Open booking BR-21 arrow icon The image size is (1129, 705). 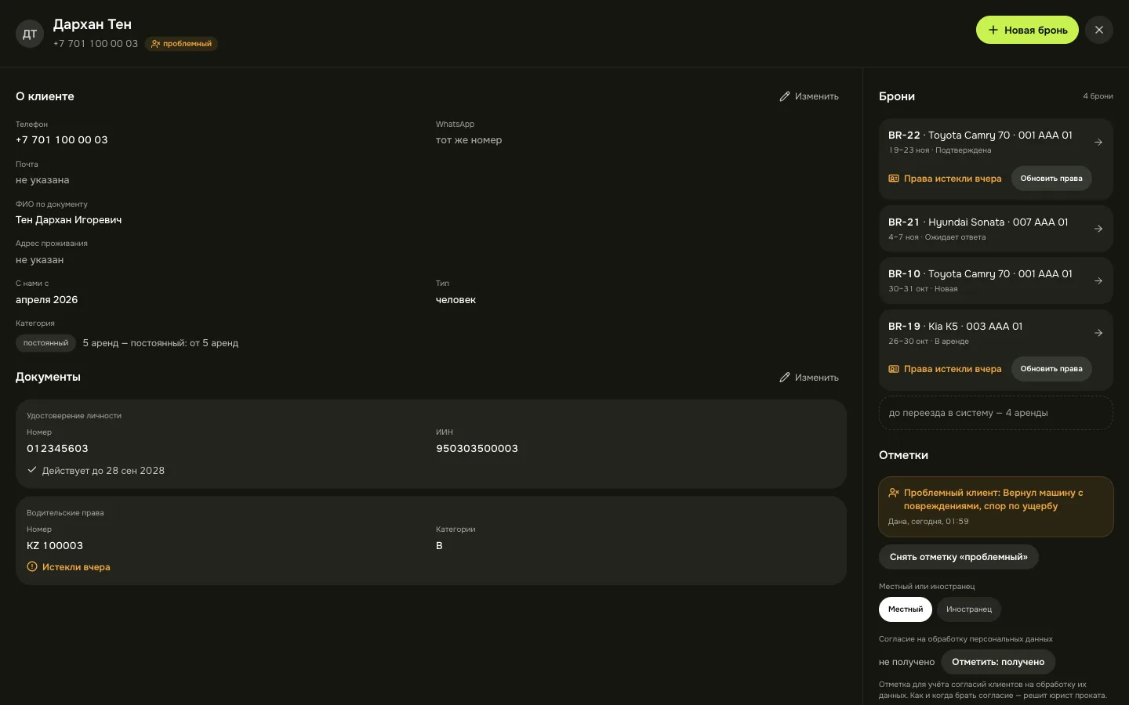tap(1098, 229)
